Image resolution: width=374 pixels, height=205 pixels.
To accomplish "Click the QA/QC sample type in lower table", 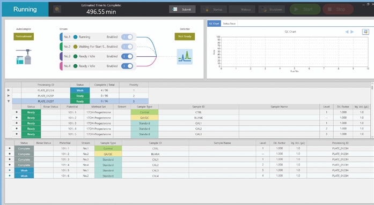I will tap(108, 154).
